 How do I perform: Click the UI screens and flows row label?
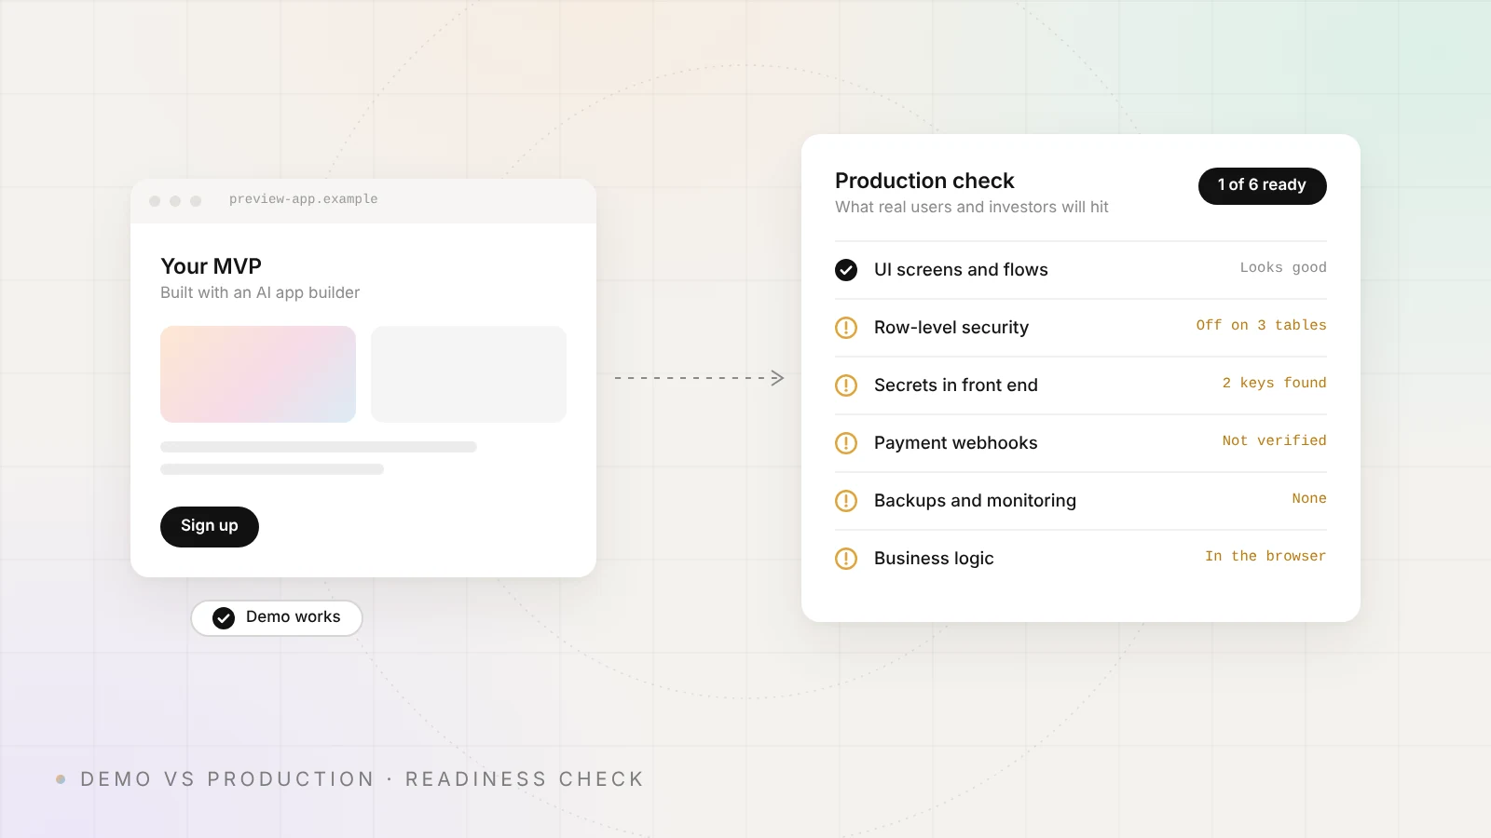[x=961, y=270]
